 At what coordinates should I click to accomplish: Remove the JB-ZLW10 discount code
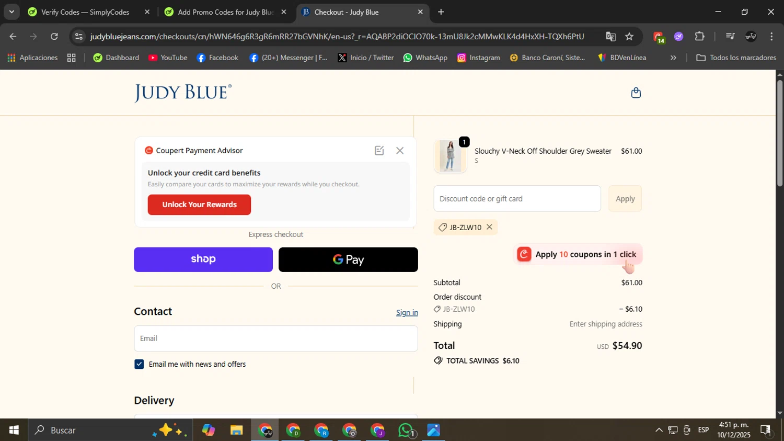[x=489, y=227]
